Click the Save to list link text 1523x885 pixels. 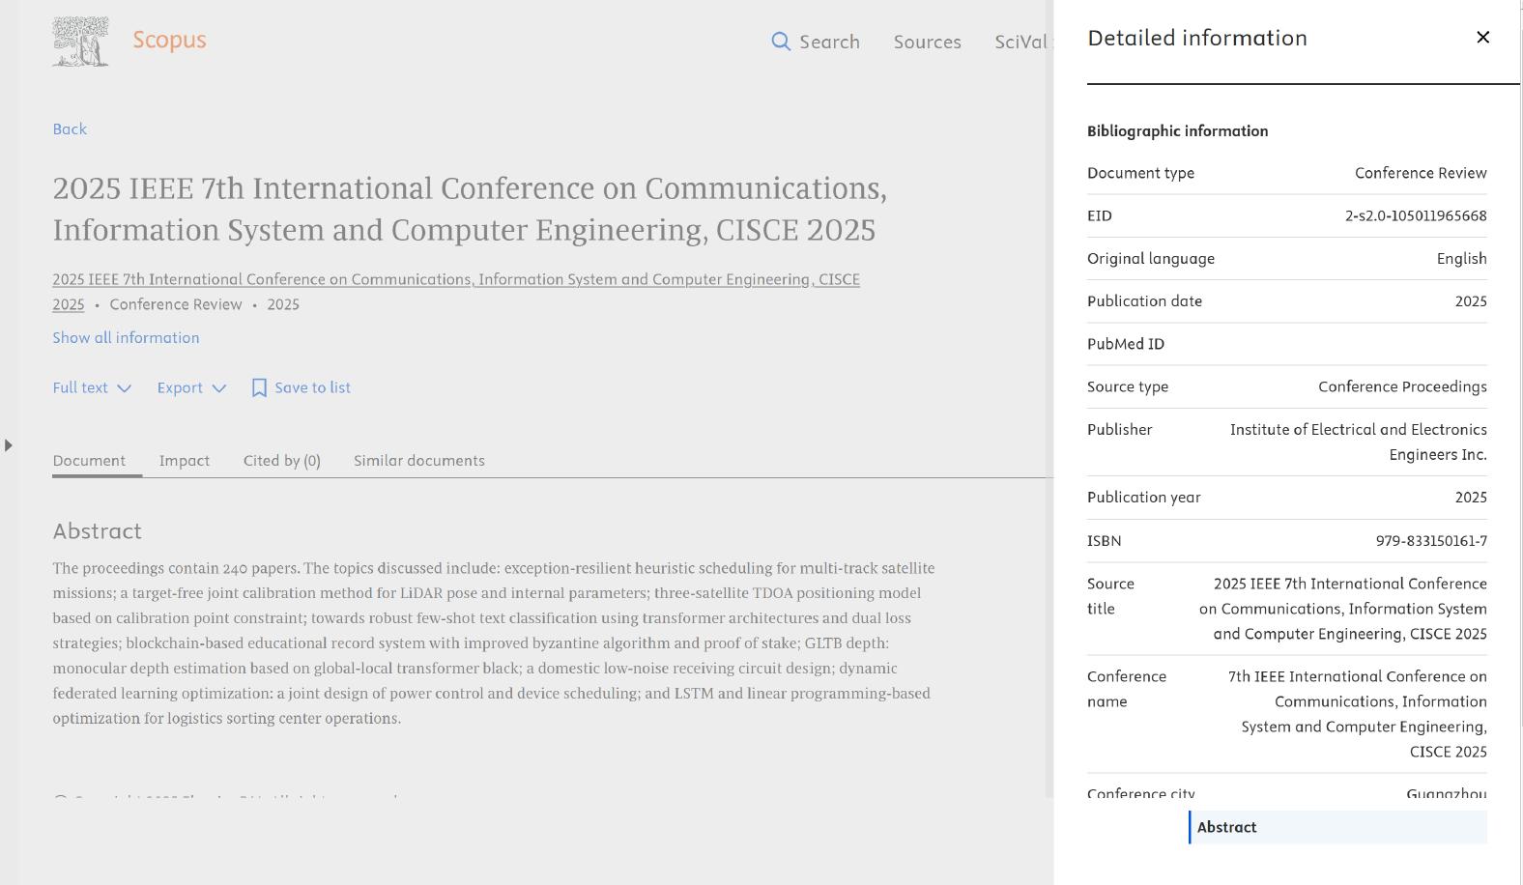click(x=312, y=388)
